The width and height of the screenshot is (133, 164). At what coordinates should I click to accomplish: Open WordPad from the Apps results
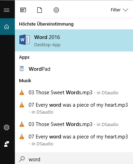coord(74,69)
